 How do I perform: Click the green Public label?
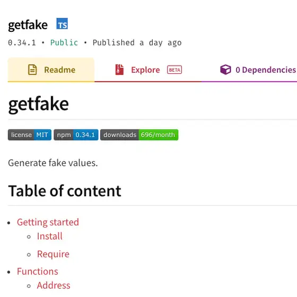pos(64,42)
